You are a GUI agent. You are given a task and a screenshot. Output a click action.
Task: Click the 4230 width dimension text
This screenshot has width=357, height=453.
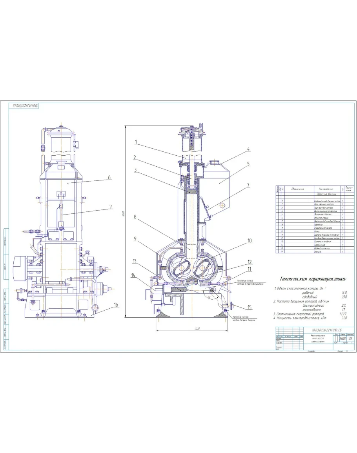pos(192,329)
